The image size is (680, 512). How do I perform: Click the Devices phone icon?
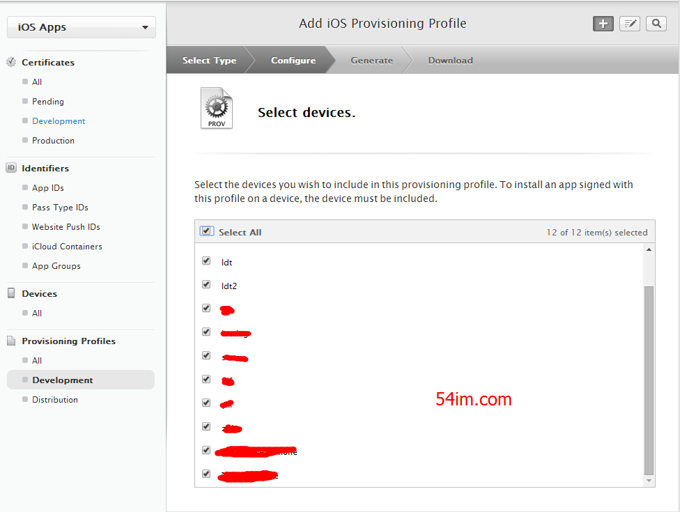coord(11,293)
